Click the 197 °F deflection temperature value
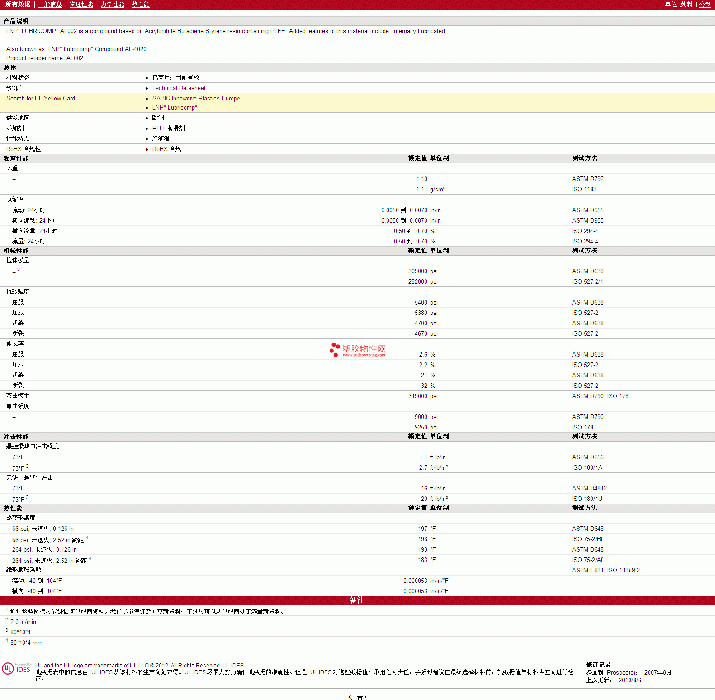715x700 pixels. pyautogui.click(x=427, y=529)
